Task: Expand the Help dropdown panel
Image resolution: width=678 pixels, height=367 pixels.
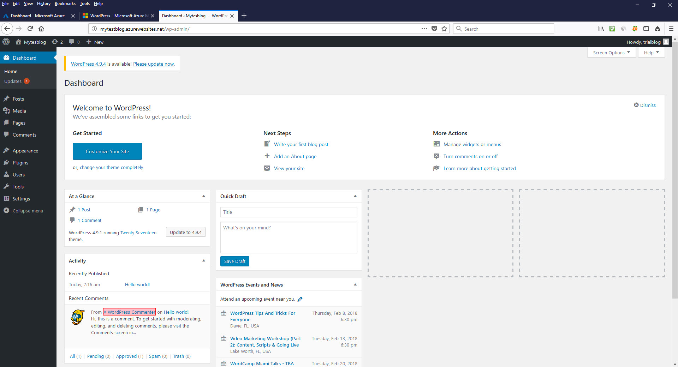Action: click(x=651, y=52)
